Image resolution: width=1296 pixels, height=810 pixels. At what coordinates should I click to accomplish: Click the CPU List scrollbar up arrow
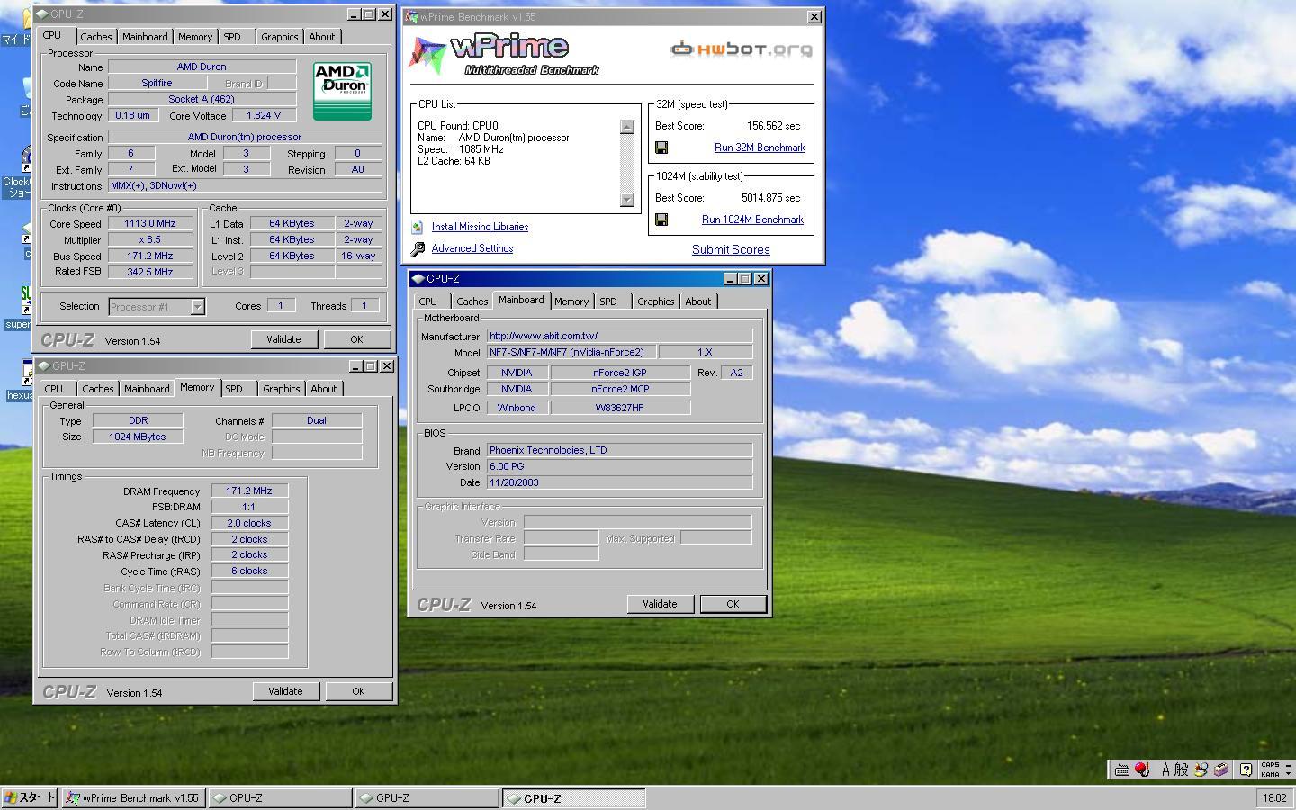point(627,127)
